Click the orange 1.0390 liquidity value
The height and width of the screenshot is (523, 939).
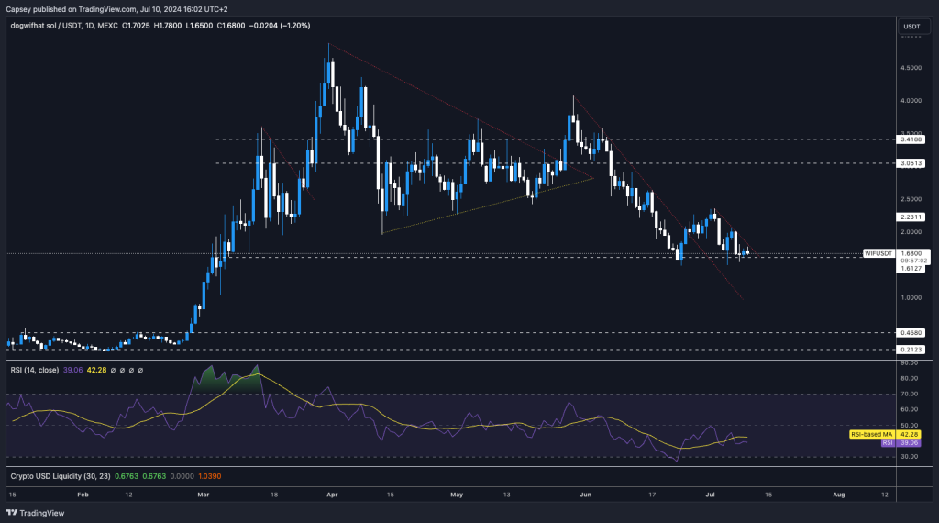click(x=210, y=476)
